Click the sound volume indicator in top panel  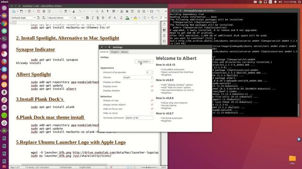click(x=280, y=2)
